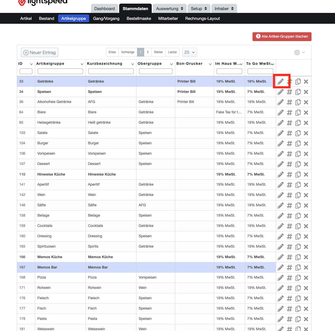Open Bon-Drucker column header menu

click(210, 64)
